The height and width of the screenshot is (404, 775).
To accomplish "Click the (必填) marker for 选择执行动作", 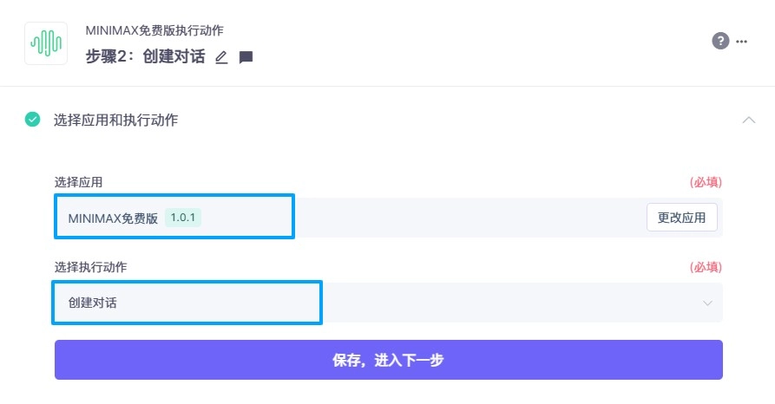I will point(706,266).
